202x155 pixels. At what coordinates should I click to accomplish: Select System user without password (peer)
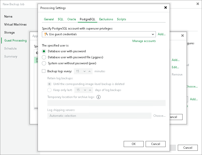coord(44,63)
